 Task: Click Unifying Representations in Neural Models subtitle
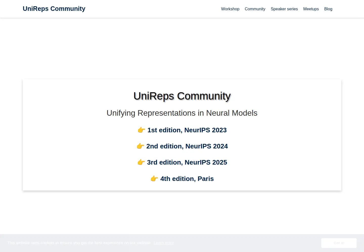182,113
